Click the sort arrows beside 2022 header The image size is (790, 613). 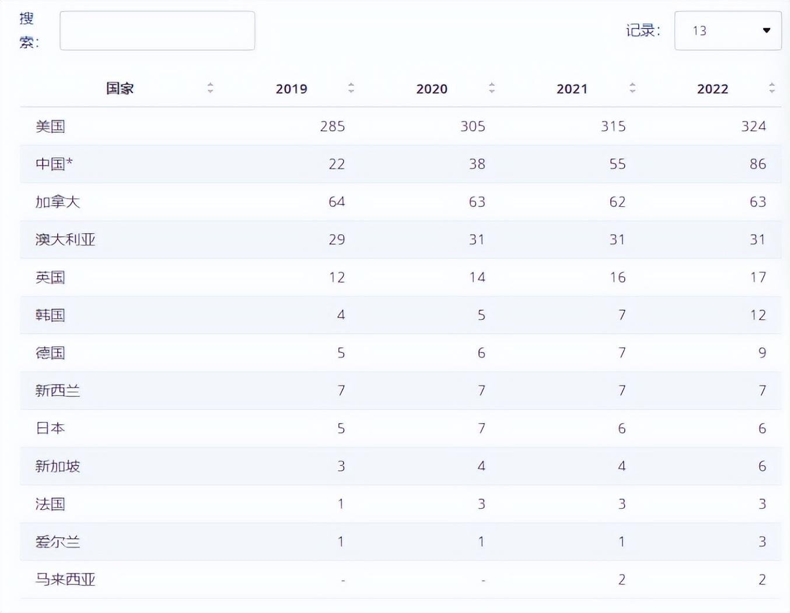tap(772, 88)
